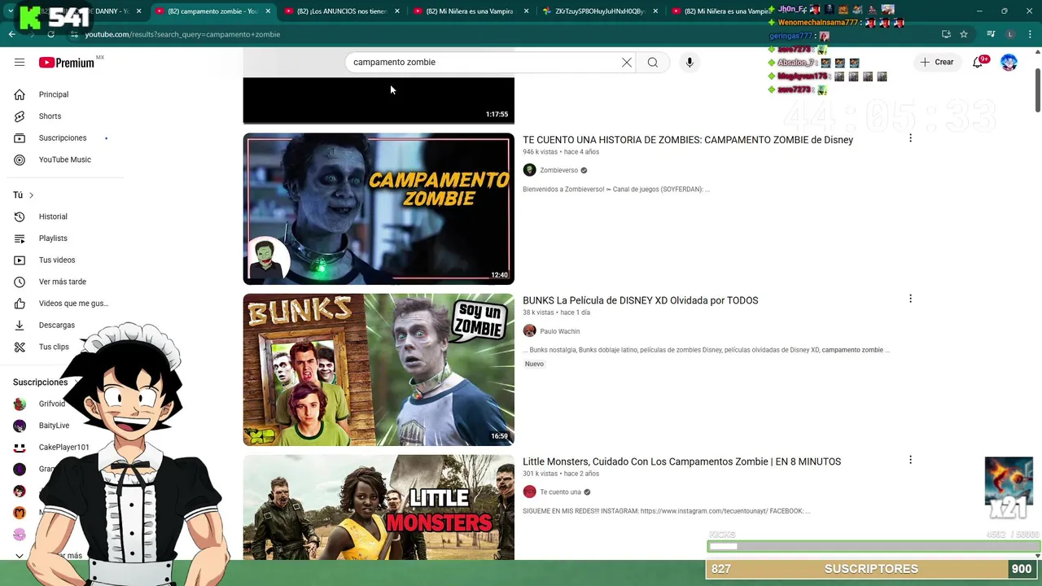Image resolution: width=1042 pixels, height=586 pixels.
Task: Click the browser back arrow
Action: point(11,34)
